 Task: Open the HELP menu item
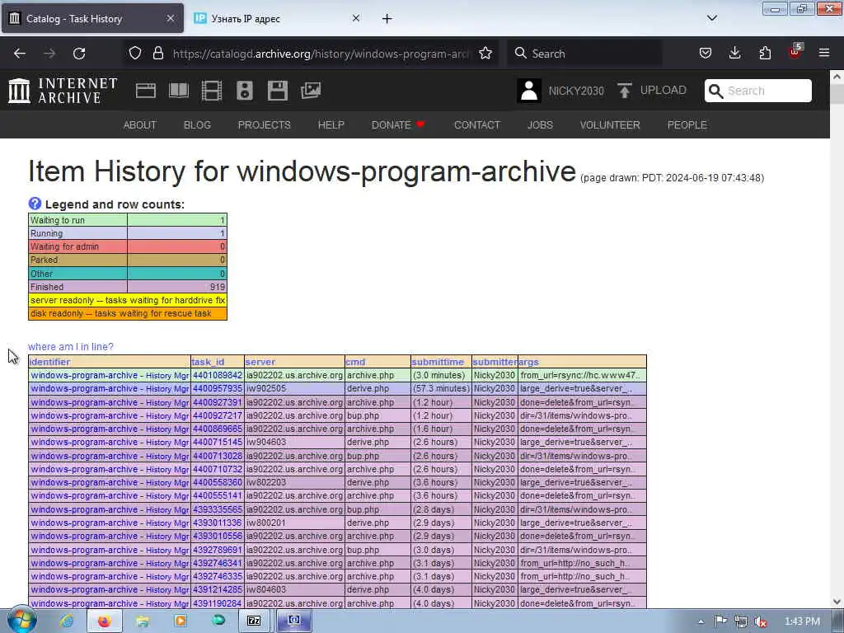coord(331,125)
